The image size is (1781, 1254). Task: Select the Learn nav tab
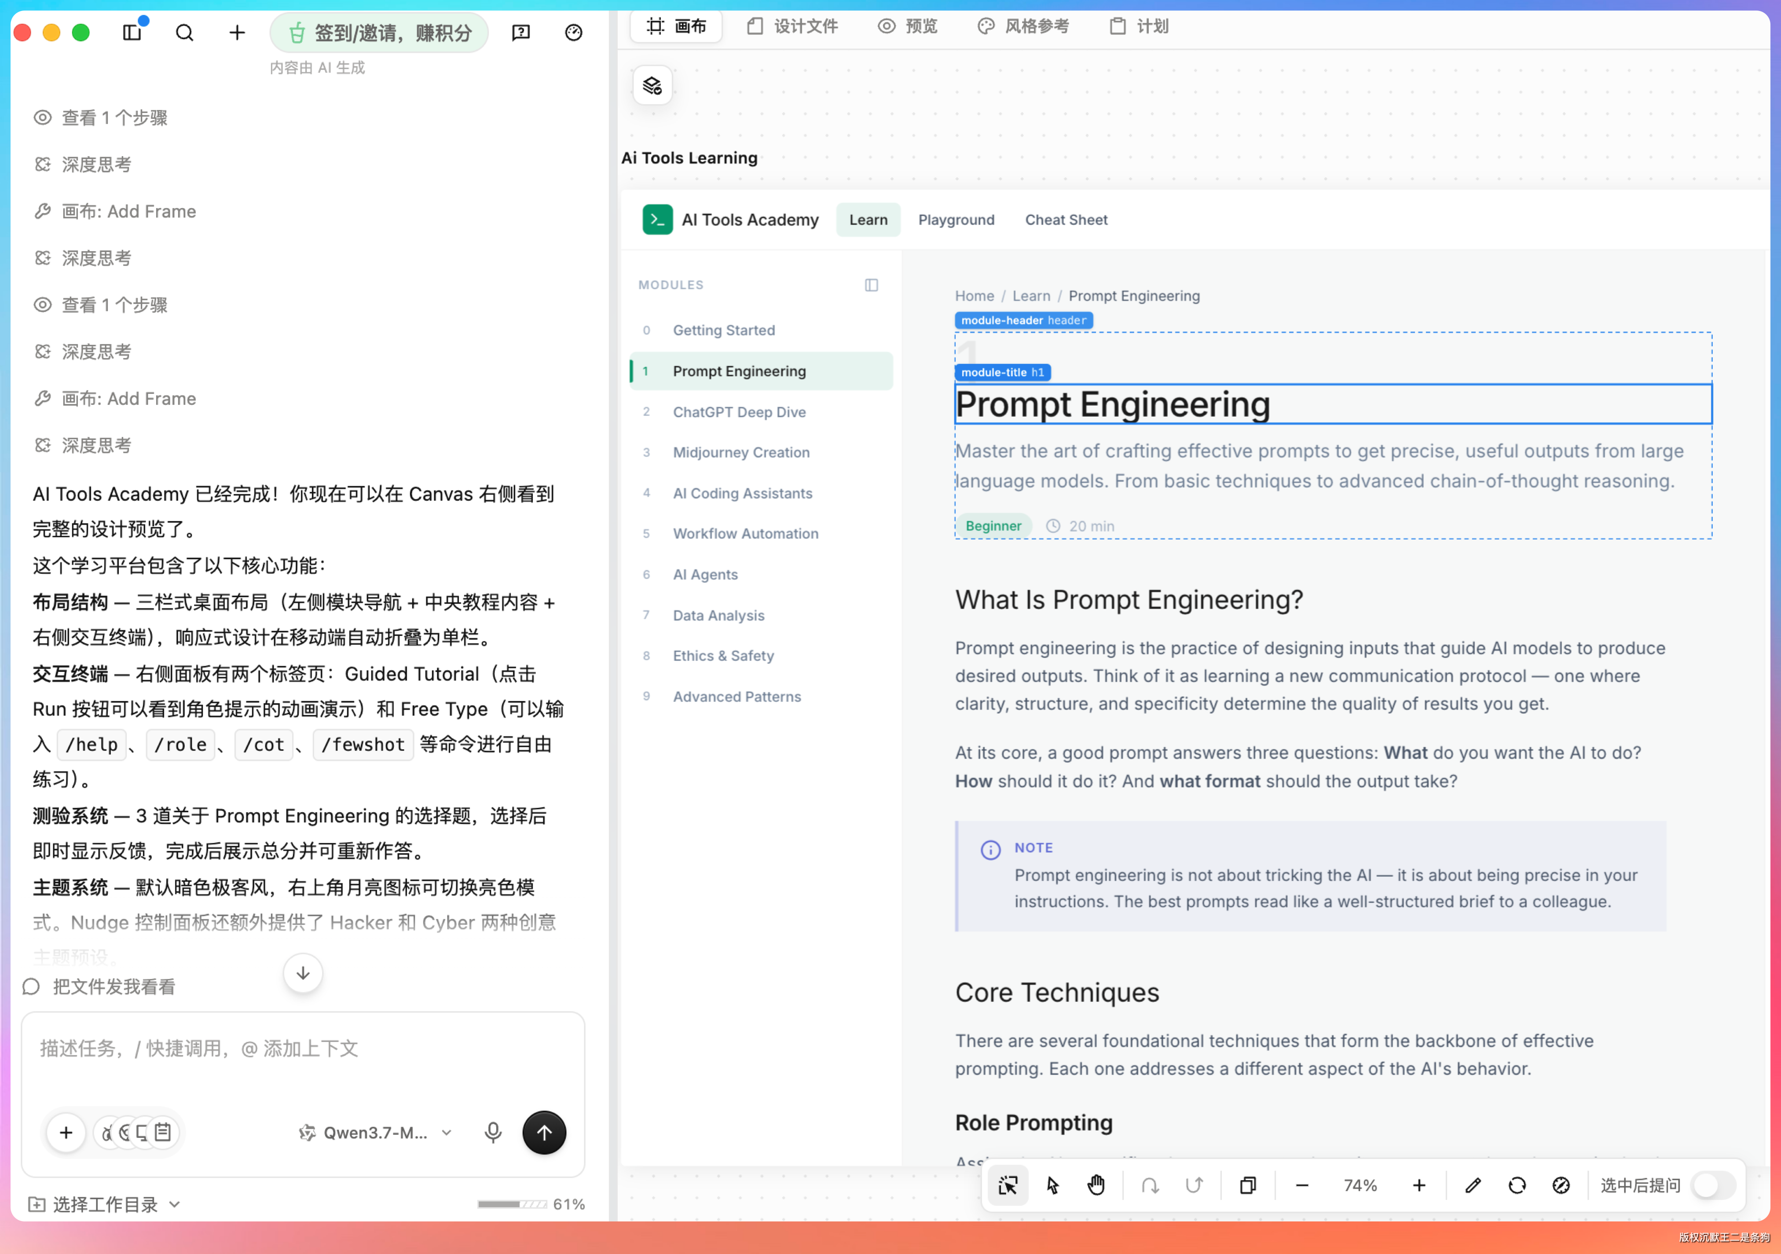[x=868, y=220]
